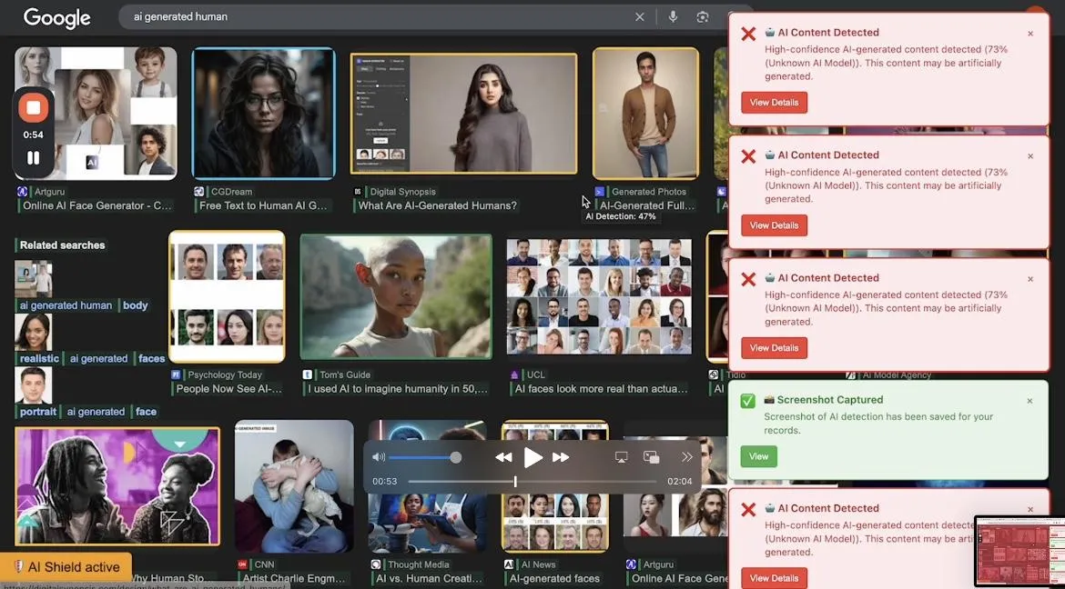This screenshot has height=589, width=1065.
Task: Open 'What Are AI-Generated Humans?' result link
Action: pos(438,205)
